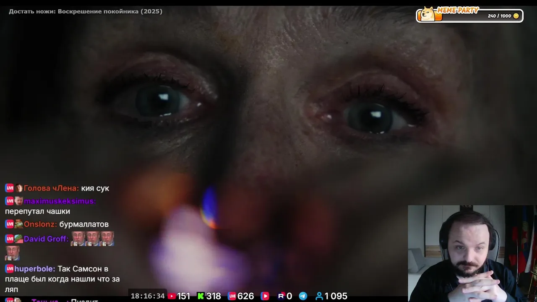Click the MEME PARTY label
Image resolution: width=537 pixels, height=302 pixels.
pos(458,10)
